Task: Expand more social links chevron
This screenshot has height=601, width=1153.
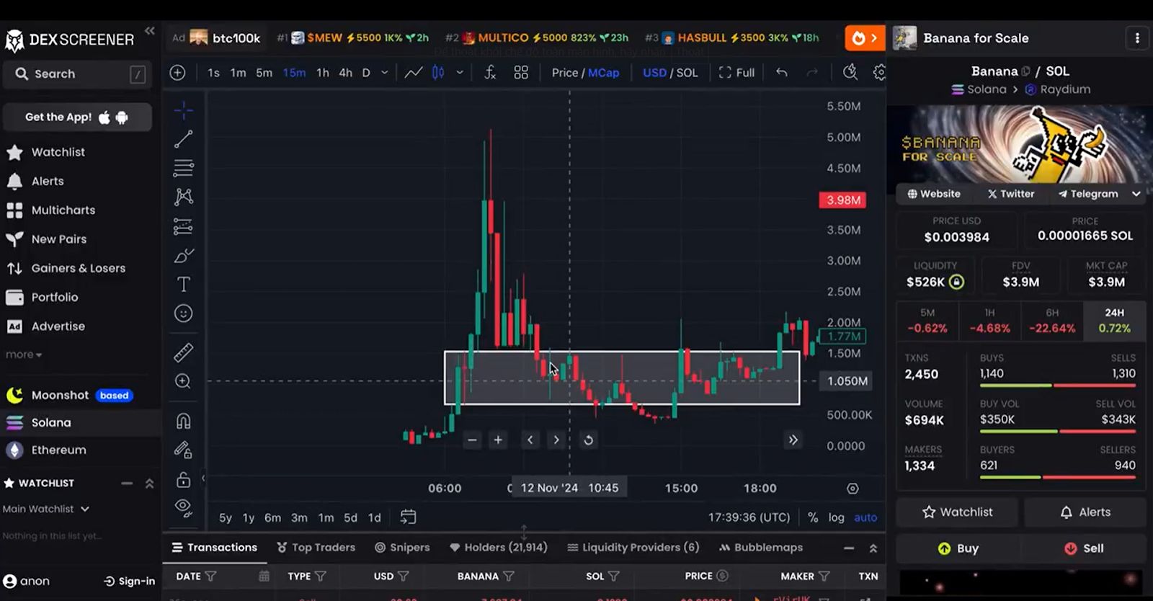Action: pos(1136,194)
